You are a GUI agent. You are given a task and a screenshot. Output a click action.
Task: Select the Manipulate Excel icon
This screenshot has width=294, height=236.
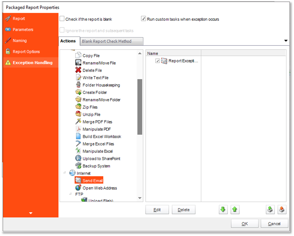78,151
